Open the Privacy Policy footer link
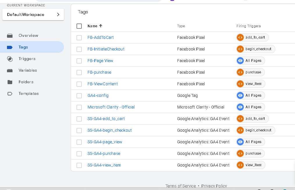295x190 pixels. [214, 186]
